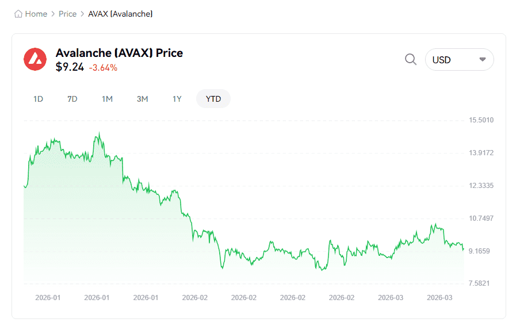
Task: Open the Price breadcrumb link
Action: pos(67,14)
